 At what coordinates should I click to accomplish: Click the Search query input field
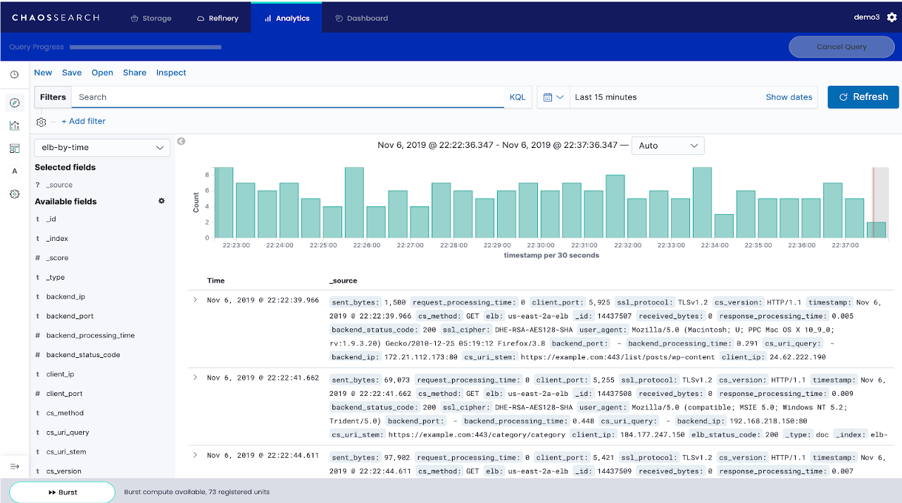[289, 97]
